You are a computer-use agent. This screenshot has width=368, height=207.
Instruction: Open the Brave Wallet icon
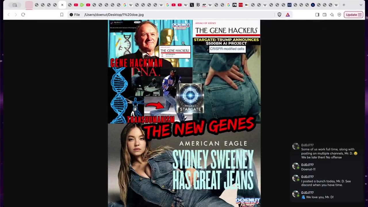tap(325, 15)
